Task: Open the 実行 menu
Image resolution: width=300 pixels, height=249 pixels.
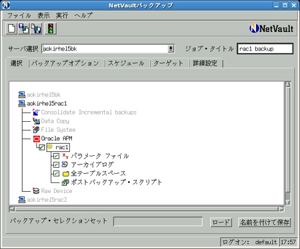Action: click(61, 15)
